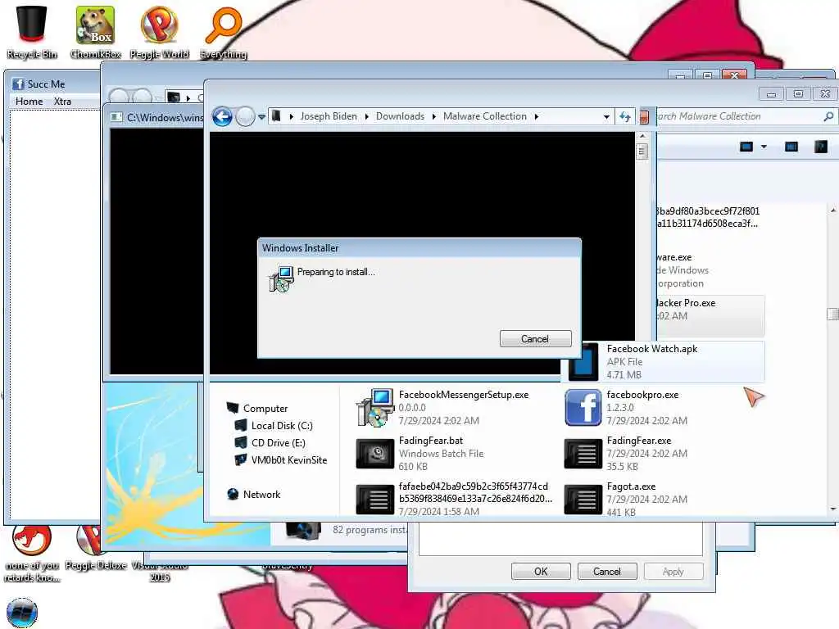Click the breadcrumb root folder icon

tap(275, 115)
